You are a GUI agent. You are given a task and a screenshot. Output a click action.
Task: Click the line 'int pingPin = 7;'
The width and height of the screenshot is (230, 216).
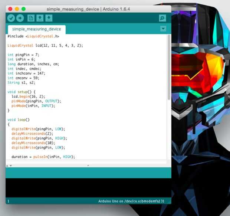tap(23, 55)
